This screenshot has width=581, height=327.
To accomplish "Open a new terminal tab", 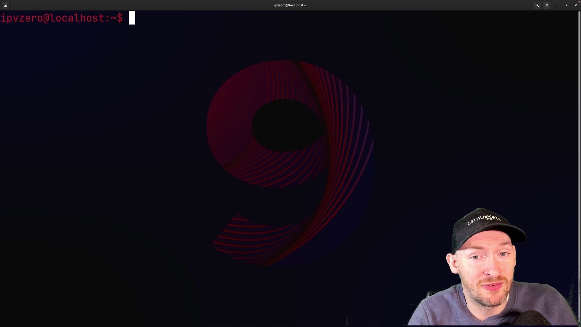I will tap(5, 5).
